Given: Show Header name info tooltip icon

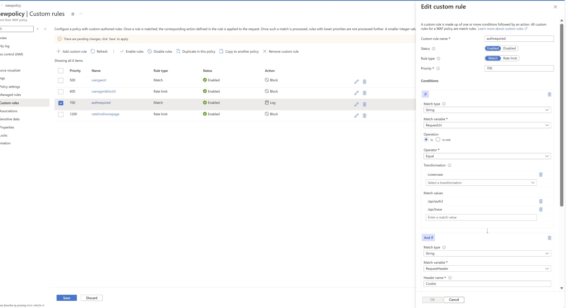Looking at the screenshot, I should click(450, 278).
